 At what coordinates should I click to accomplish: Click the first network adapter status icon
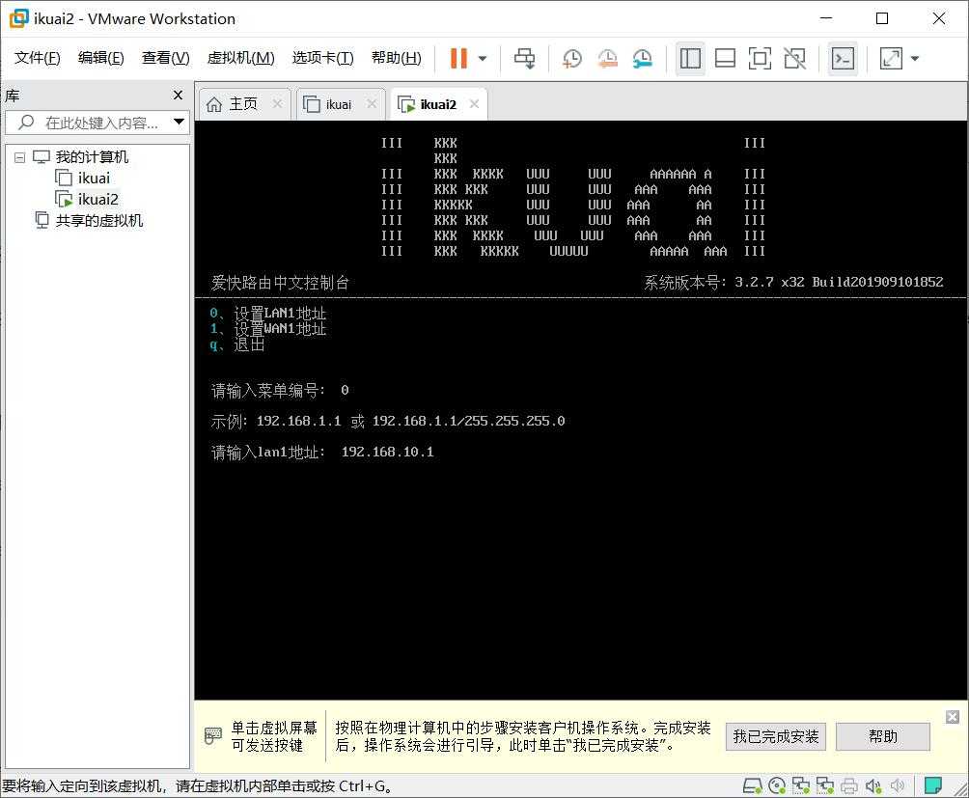click(801, 785)
